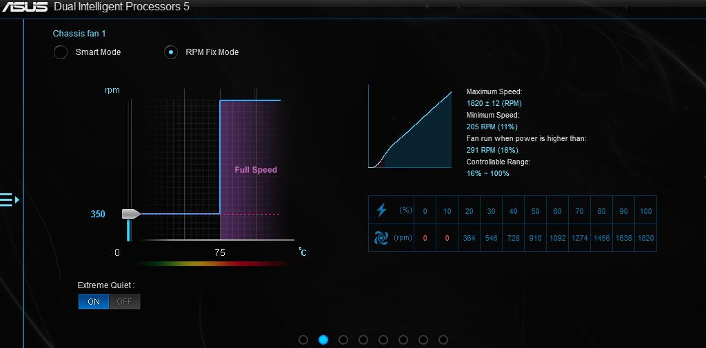Click the 1274 rpm table cell

[x=579, y=238]
